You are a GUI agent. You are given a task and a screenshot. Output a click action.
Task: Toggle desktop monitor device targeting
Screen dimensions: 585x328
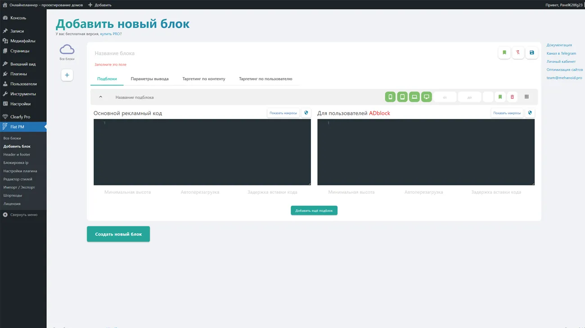[x=426, y=97]
